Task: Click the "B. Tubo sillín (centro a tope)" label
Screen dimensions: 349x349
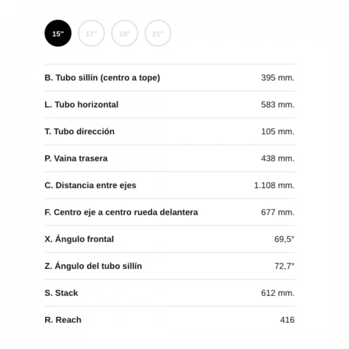Action: pyautogui.click(x=102, y=78)
